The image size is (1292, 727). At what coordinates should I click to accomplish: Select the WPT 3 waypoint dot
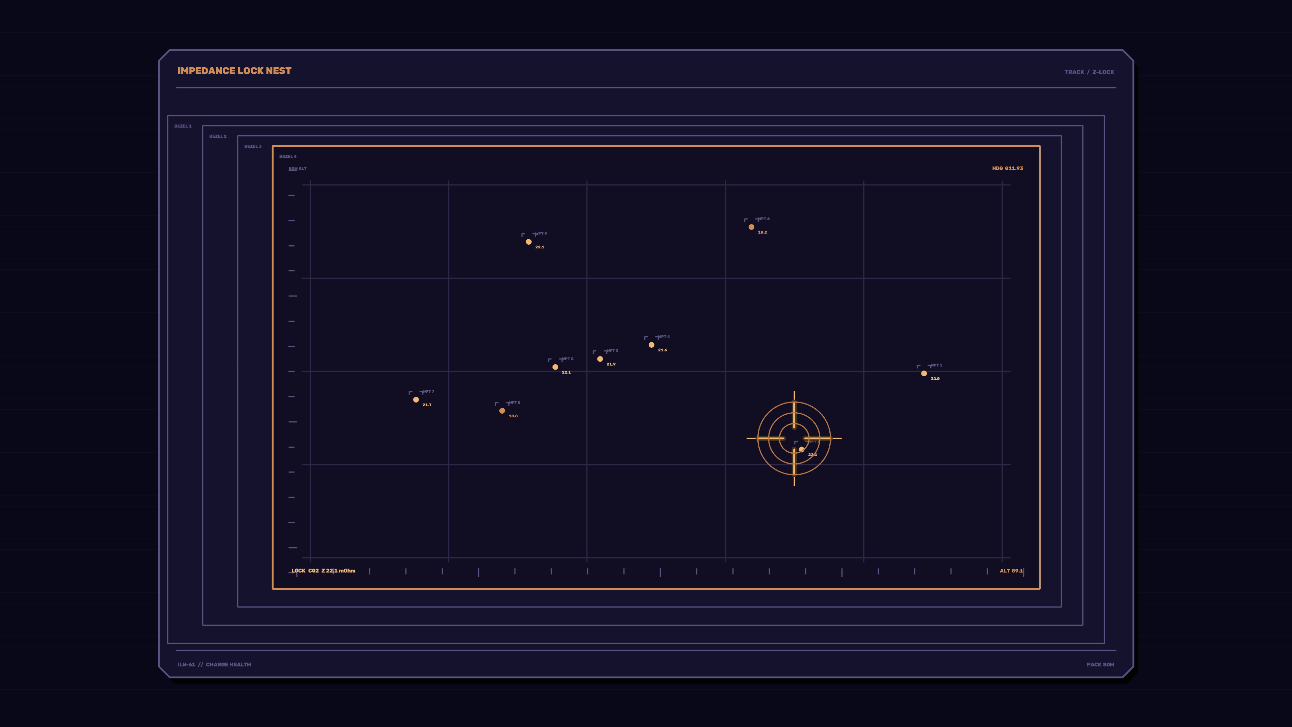coord(600,359)
